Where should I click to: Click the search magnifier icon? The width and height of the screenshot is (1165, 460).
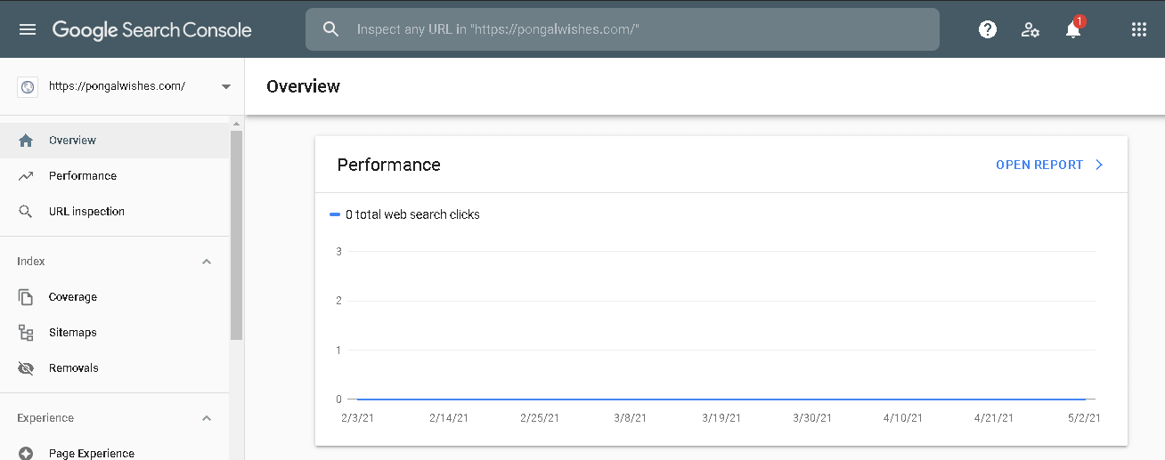pos(331,29)
